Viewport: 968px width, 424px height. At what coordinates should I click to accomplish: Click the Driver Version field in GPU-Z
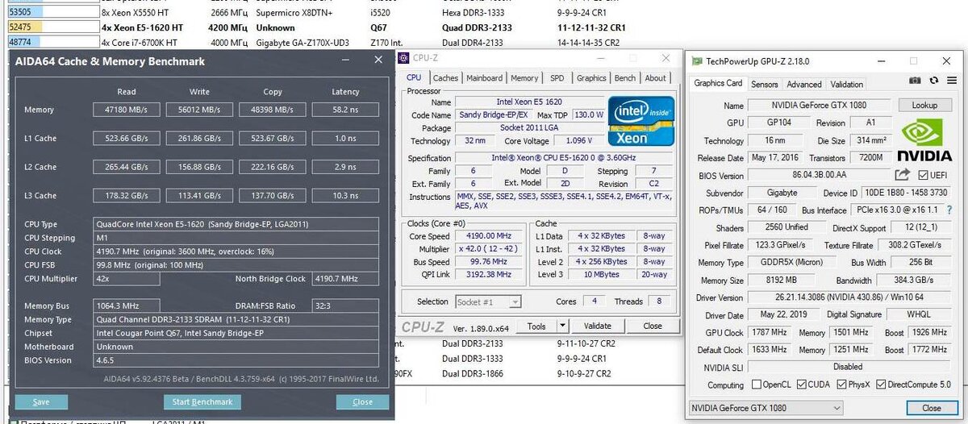(x=852, y=297)
